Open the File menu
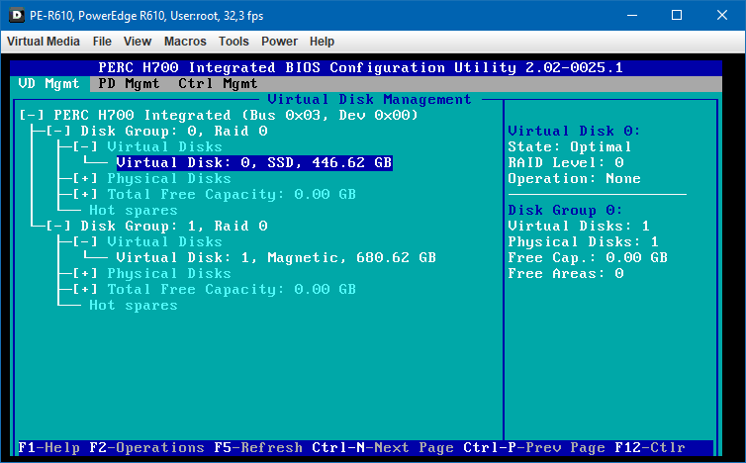Image resolution: width=746 pixels, height=463 pixels. (102, 42)
